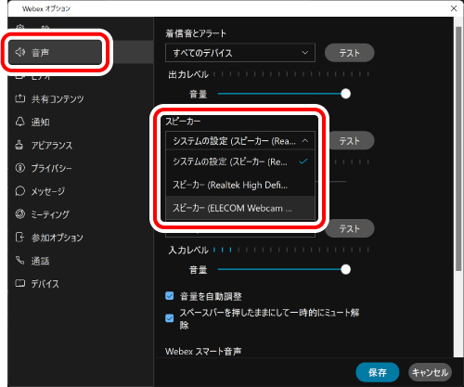Click the device icon beside デバイス
464x387 pixels.
pyautogui.click(x=20, y=283)
